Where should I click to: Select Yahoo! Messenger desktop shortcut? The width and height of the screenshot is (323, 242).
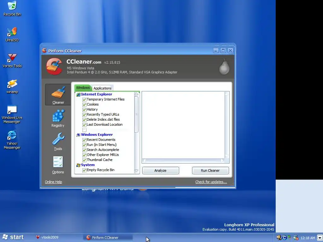tap(12, 140)
